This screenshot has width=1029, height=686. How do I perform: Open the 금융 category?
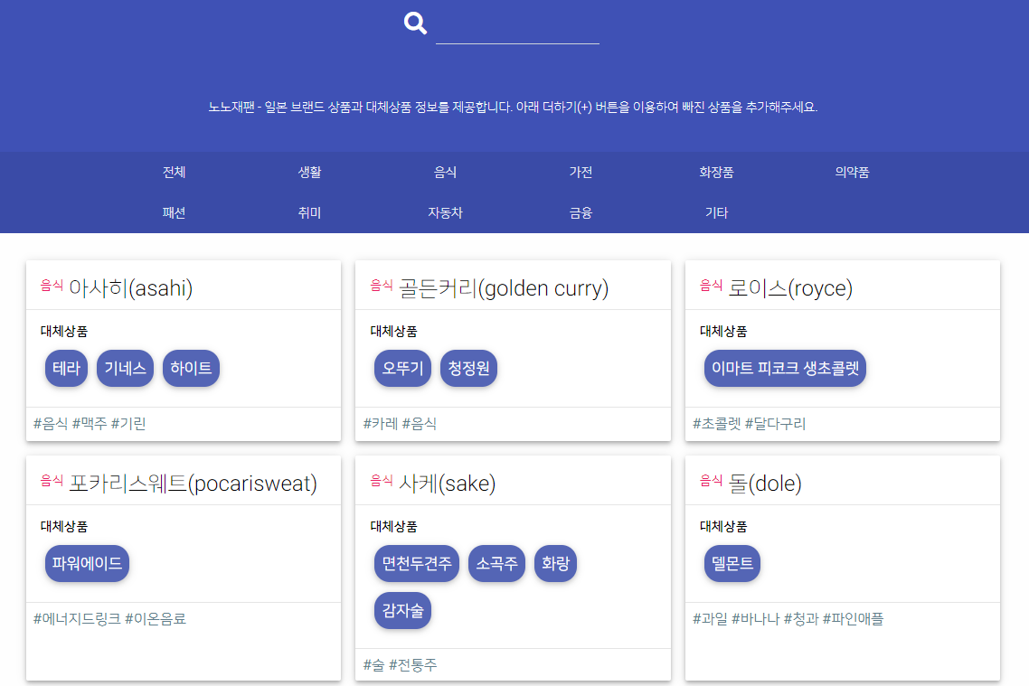(581, 212)
